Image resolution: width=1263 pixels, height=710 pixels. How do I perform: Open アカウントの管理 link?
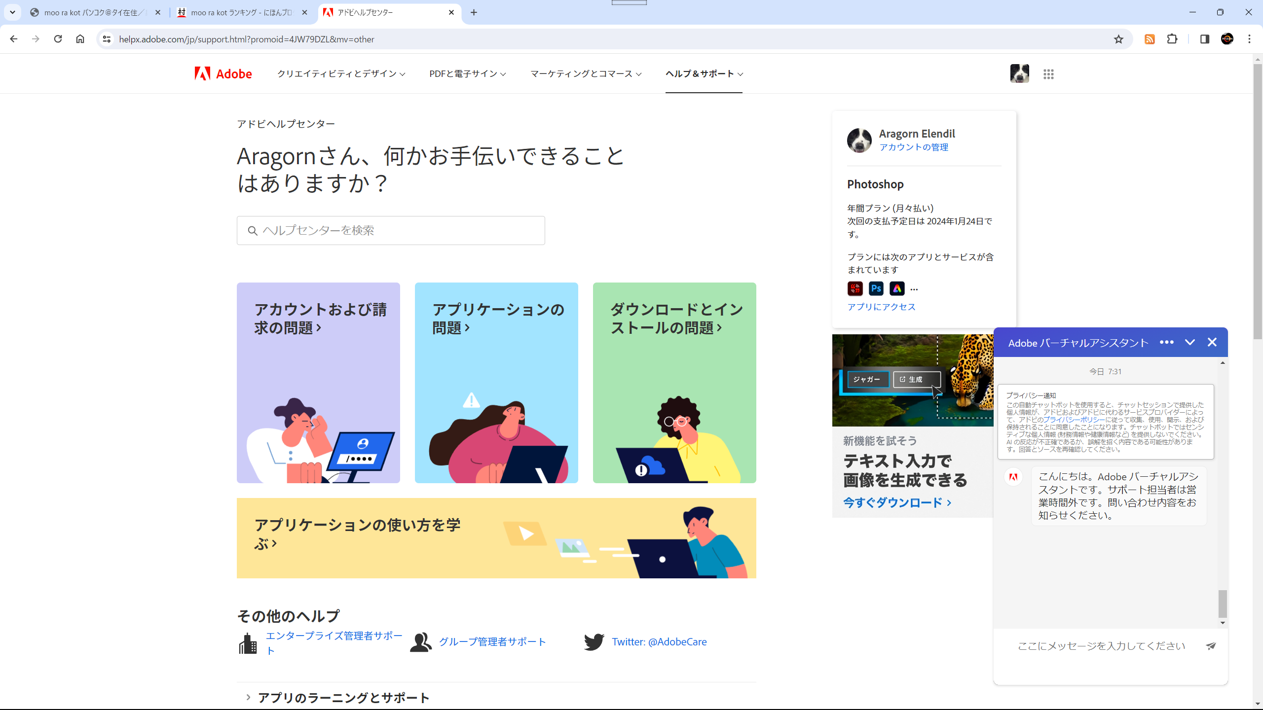914,147
